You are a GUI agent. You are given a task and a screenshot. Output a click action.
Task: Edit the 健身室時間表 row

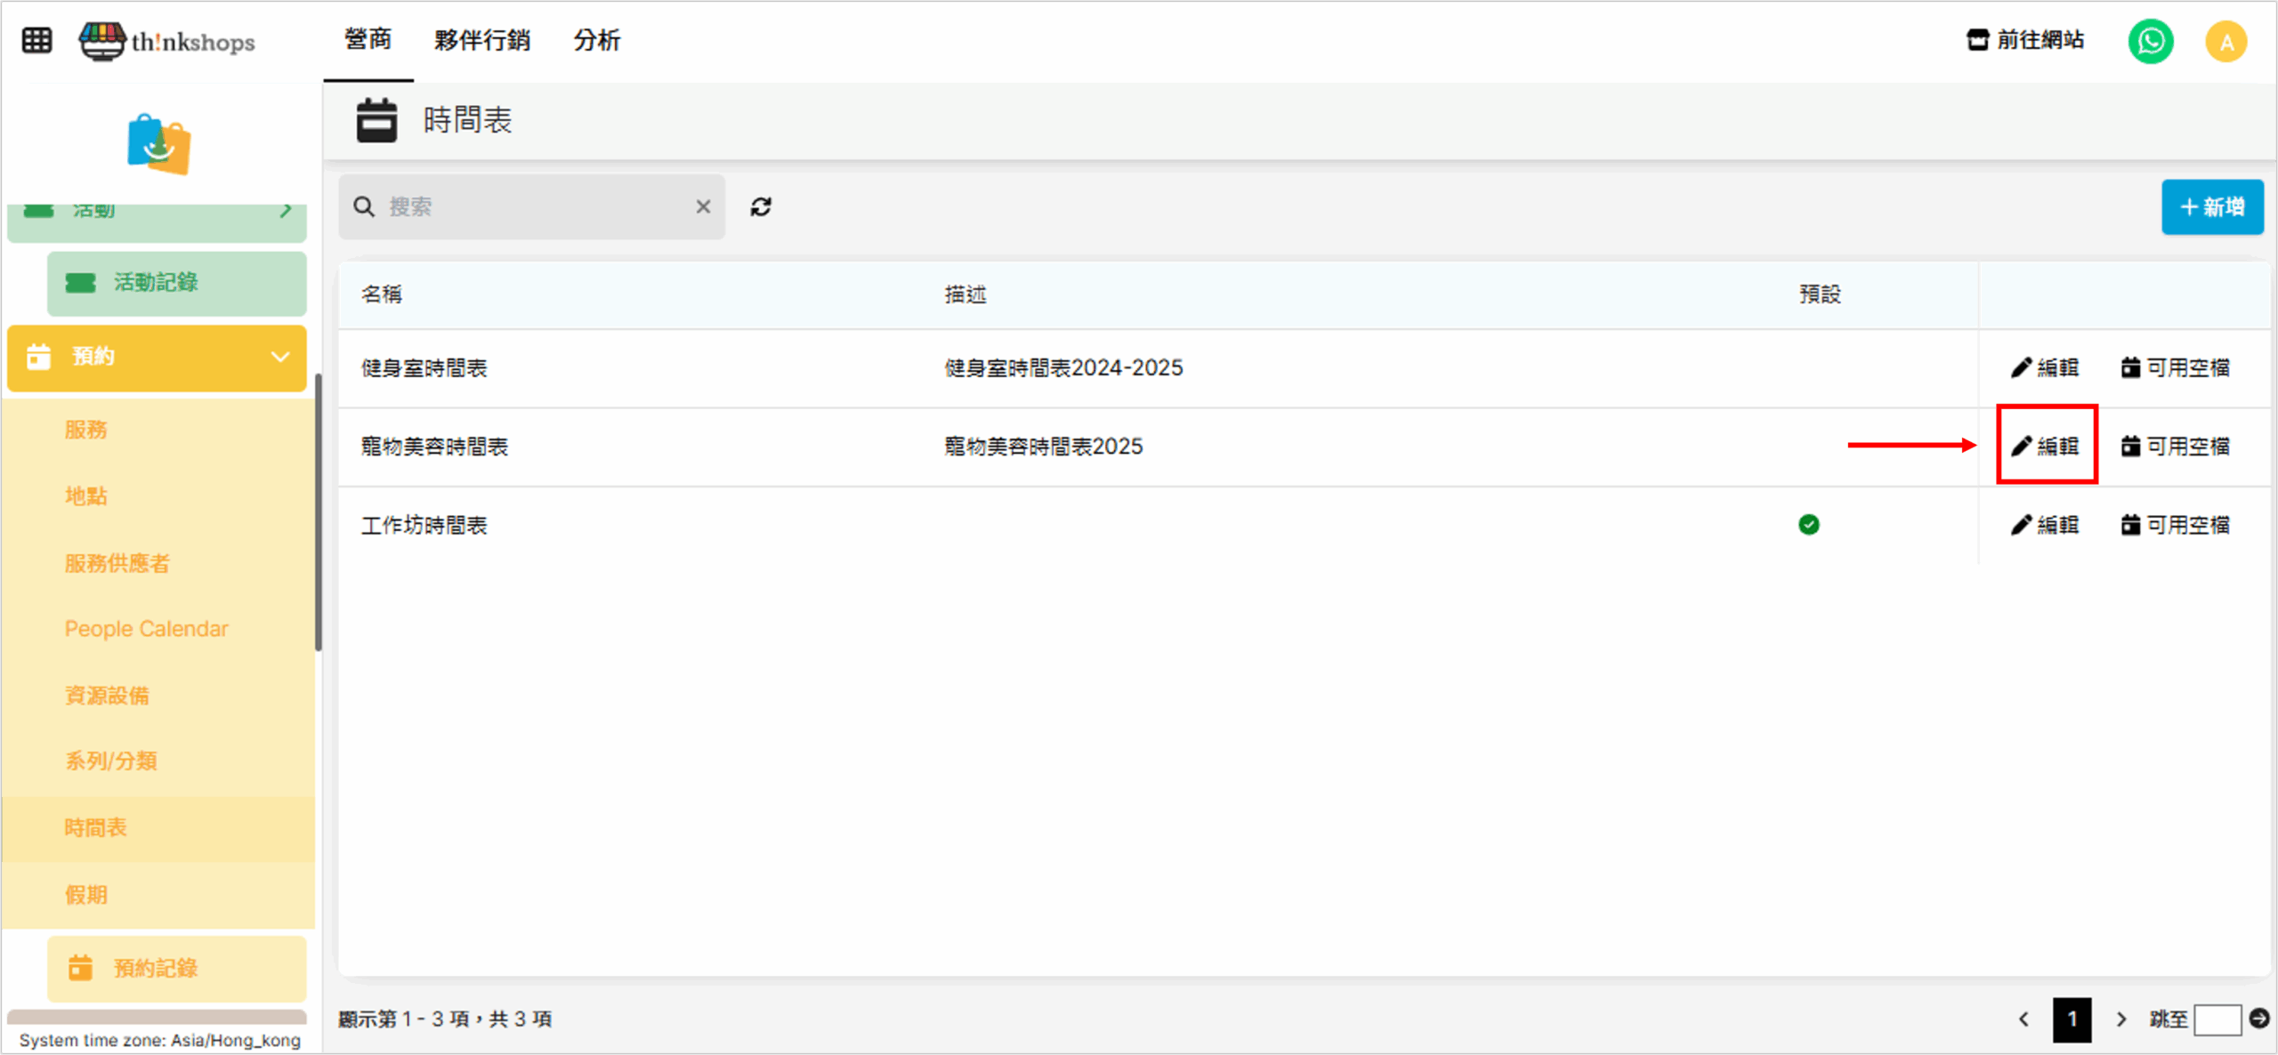click(2045, 368)
